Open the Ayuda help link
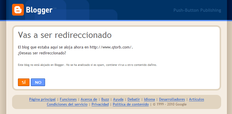 (118, 99)
